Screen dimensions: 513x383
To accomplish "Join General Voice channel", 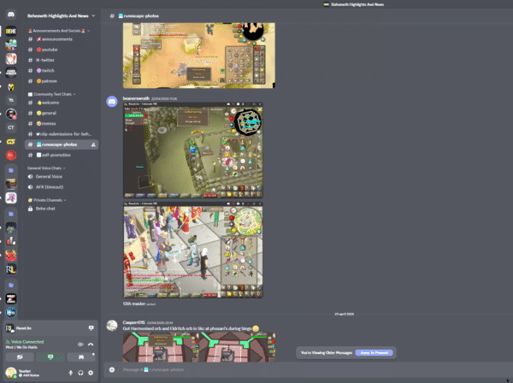I will pyautogui.click(x=62, y=177).
